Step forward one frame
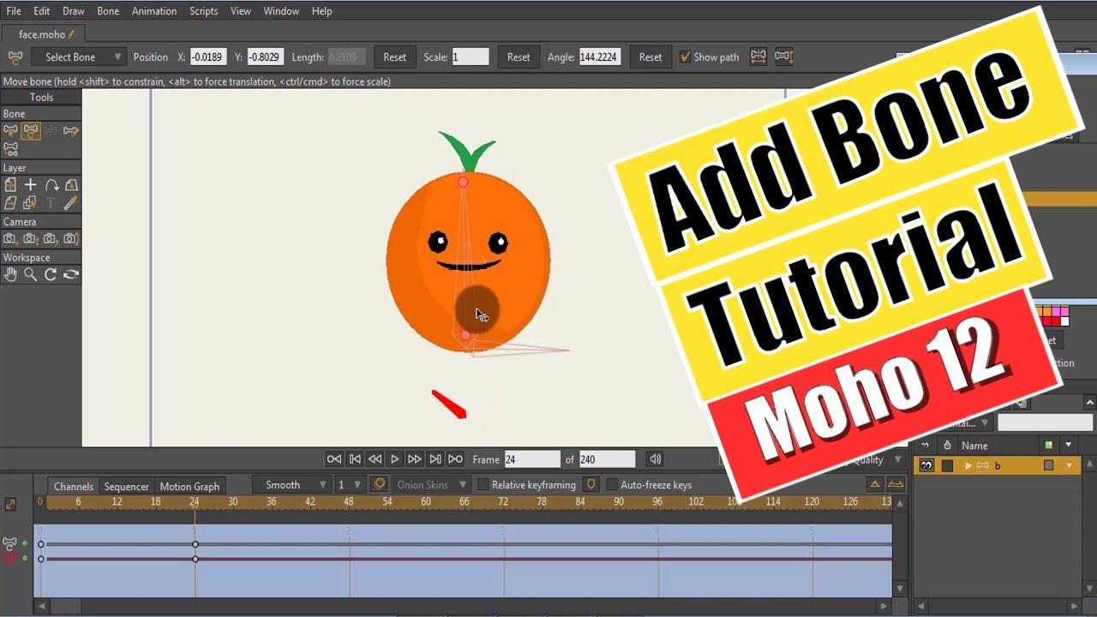1097x617 pixels. tap(415, 459)
